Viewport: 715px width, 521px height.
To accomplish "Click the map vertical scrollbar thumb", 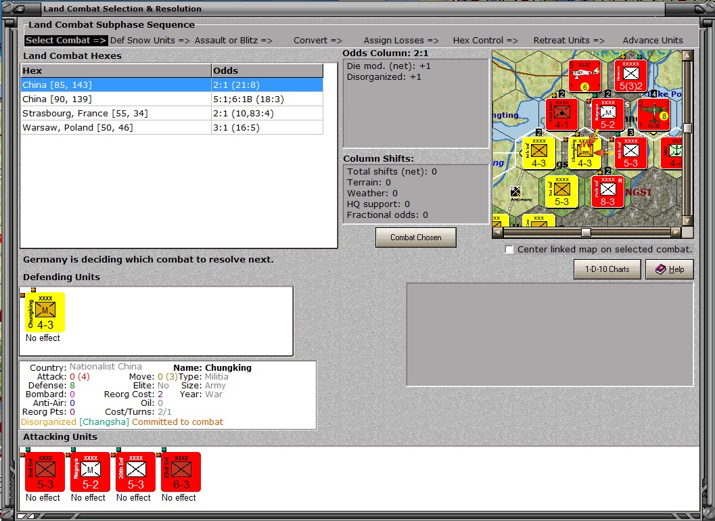I will point(687,128).
